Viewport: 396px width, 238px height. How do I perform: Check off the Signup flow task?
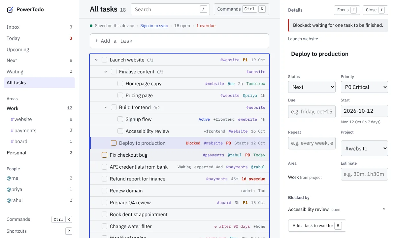click(x=120, y=119)
